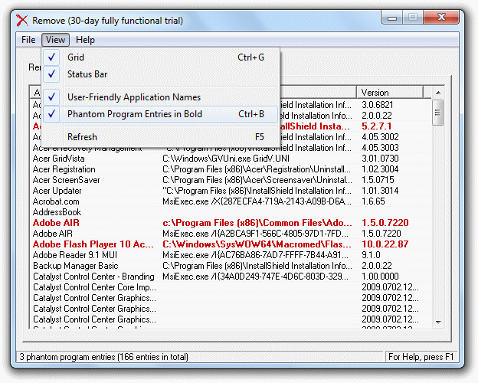Screen dimensions: 478x383
Task: Select the Acrobat.com entry
Action: point(56,201)
